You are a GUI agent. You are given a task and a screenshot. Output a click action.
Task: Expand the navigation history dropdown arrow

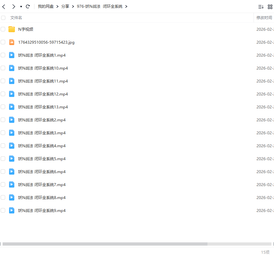21,6
